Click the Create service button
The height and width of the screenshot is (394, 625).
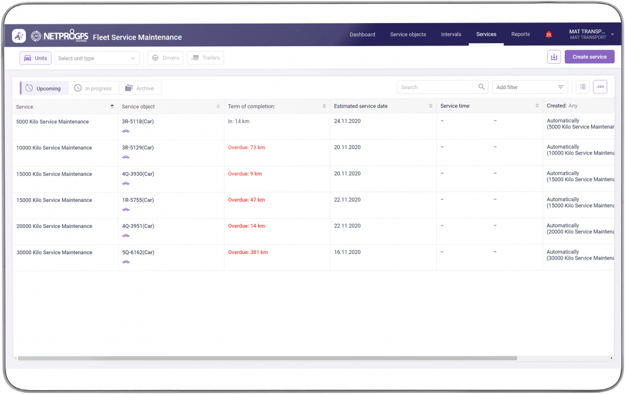(589, 56)
